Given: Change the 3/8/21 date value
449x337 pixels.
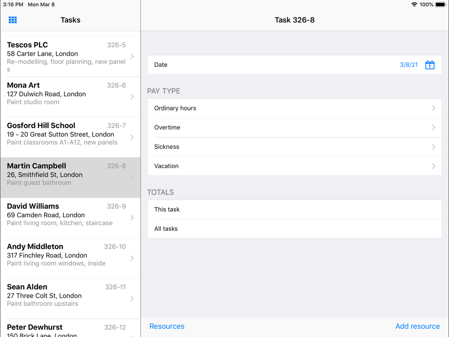Looking at the screenshot, I should click(409, 65).
